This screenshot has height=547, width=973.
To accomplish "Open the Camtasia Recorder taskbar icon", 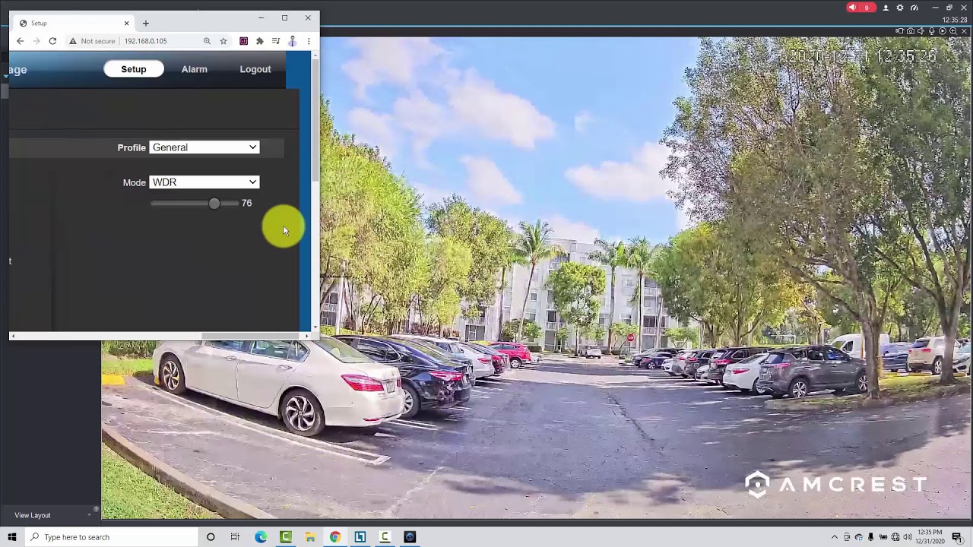I will point(385,537).
